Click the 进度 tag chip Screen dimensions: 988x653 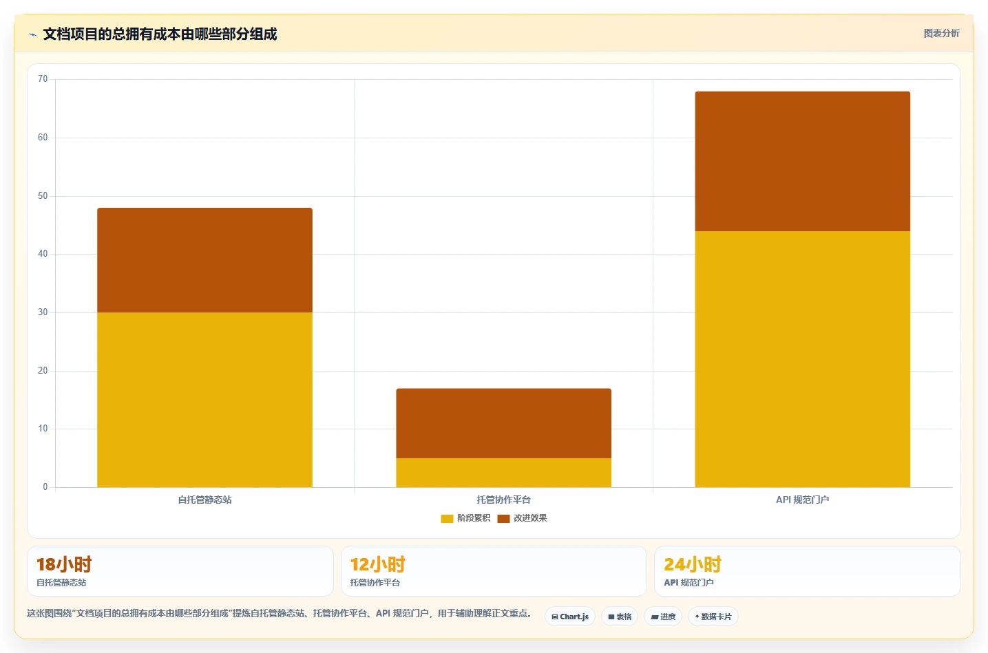(663, 617)
